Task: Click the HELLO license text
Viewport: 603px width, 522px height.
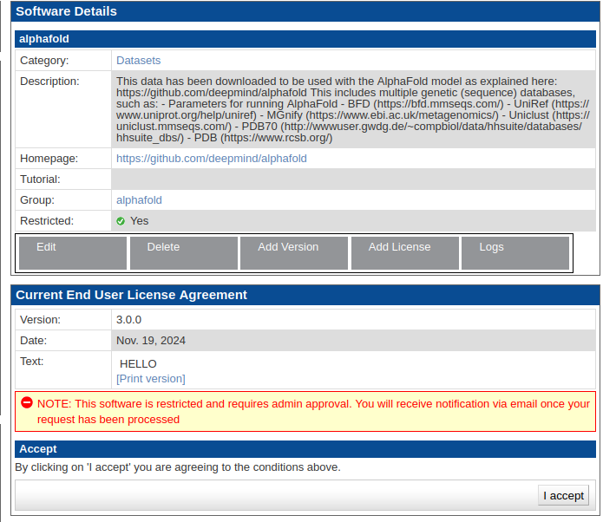Action: (138, 364)
